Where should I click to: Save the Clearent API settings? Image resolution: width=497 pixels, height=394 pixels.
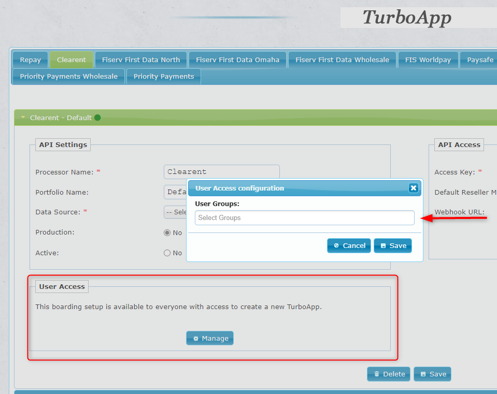point(432,374)
